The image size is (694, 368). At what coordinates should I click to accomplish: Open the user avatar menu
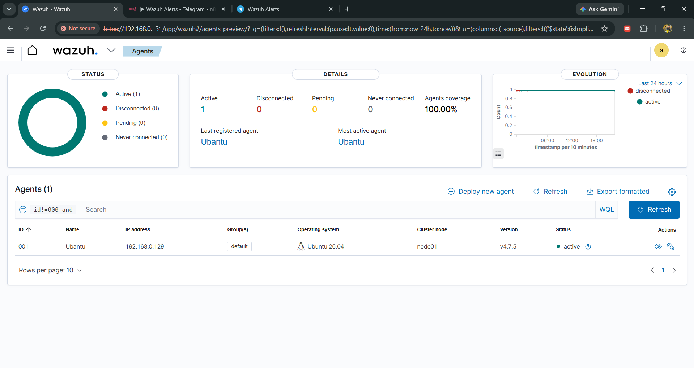661,50
